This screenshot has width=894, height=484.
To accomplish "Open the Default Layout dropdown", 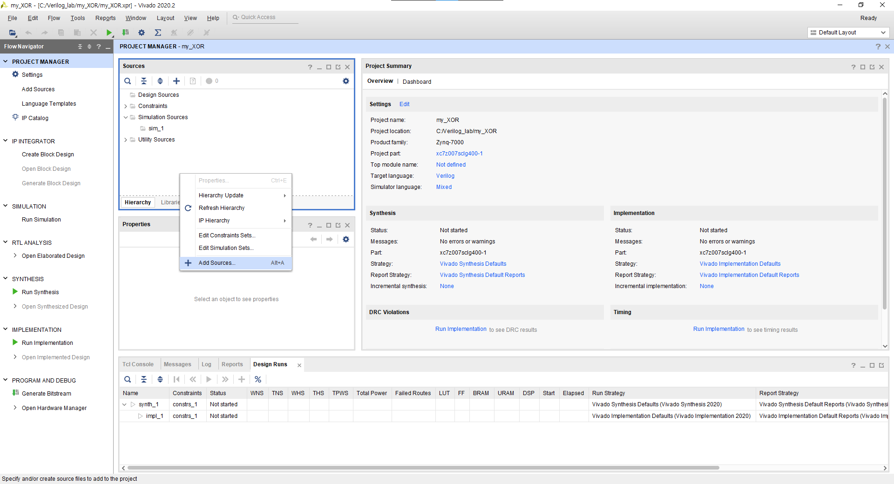I will pyautogui.click(x=848, y=33).
